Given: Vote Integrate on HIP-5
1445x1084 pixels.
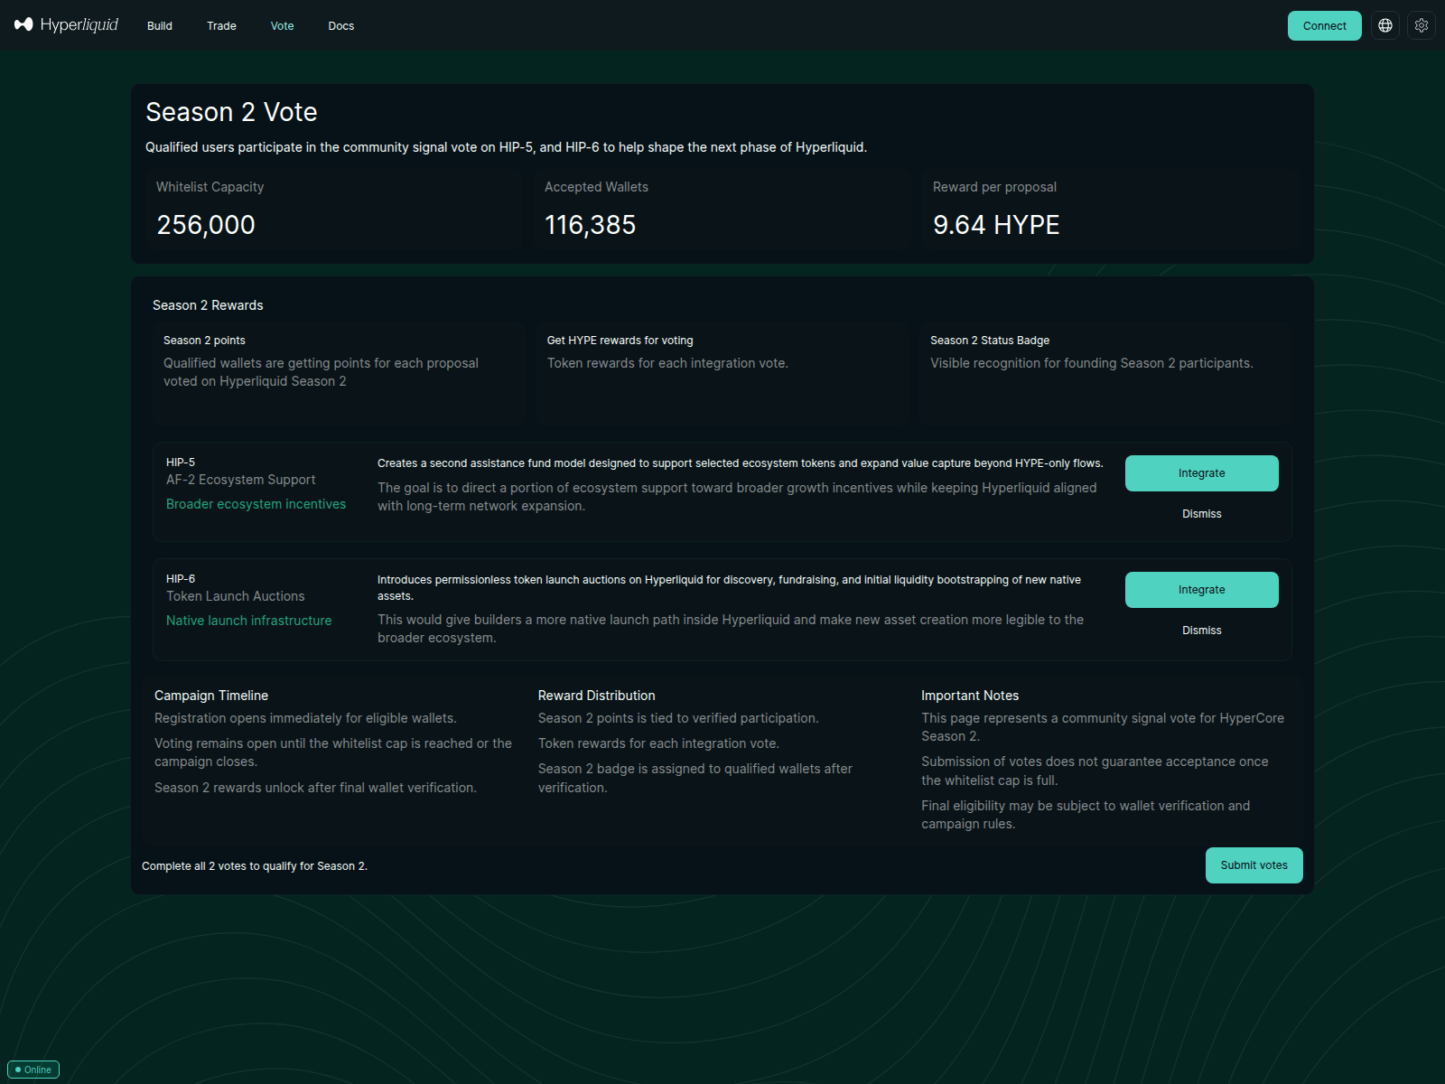Looking at the screenshot, I should (x=1202, y=473).
